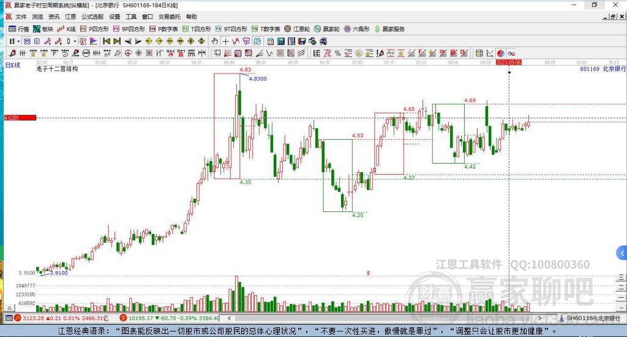Click the 日K线 label

[12, 65]
